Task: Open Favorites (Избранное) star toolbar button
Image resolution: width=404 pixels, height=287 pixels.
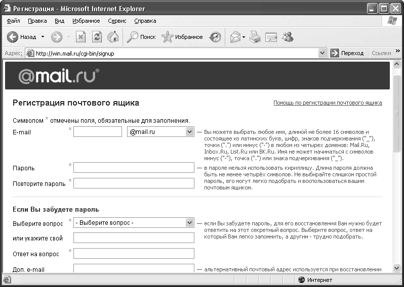Action: (182, 37)
